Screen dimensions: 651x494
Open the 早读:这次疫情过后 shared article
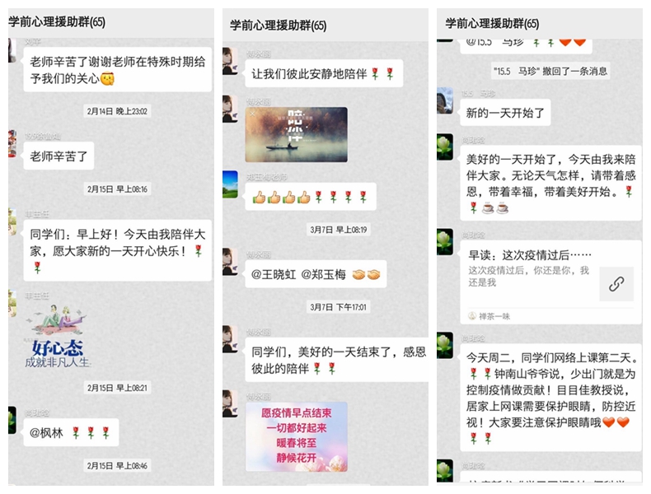[x=551, y=282]
